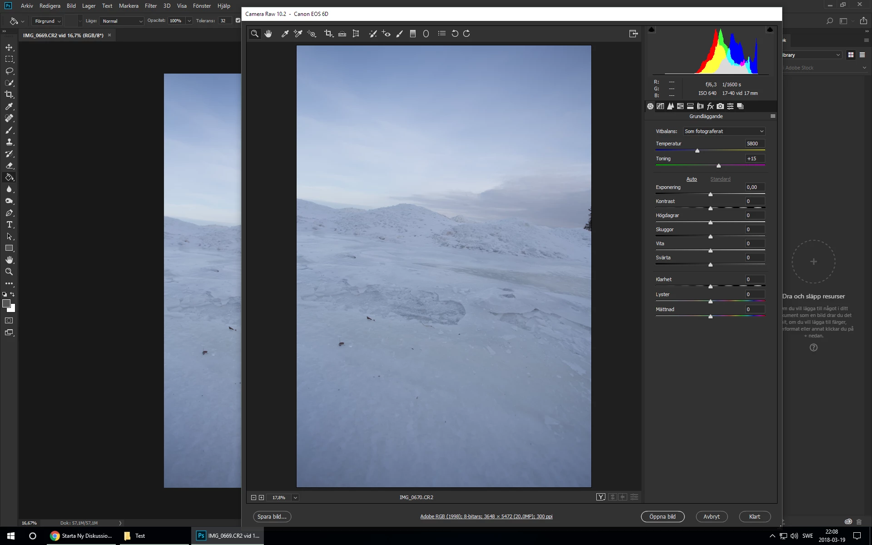Select the Straighten level tool
This screenshot has height=545, width=872.
(x=342, y=34)
